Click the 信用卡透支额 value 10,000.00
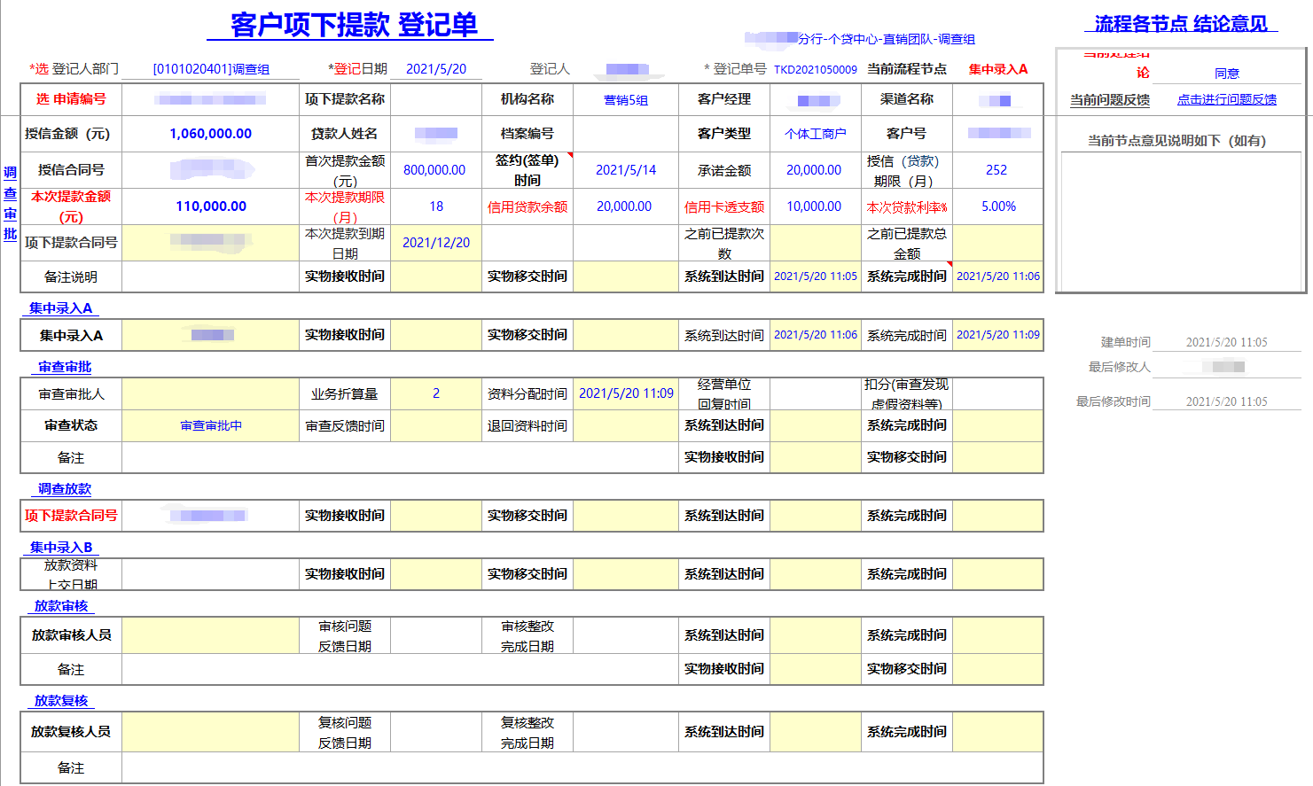1313x786 pixels. [814, 206]
